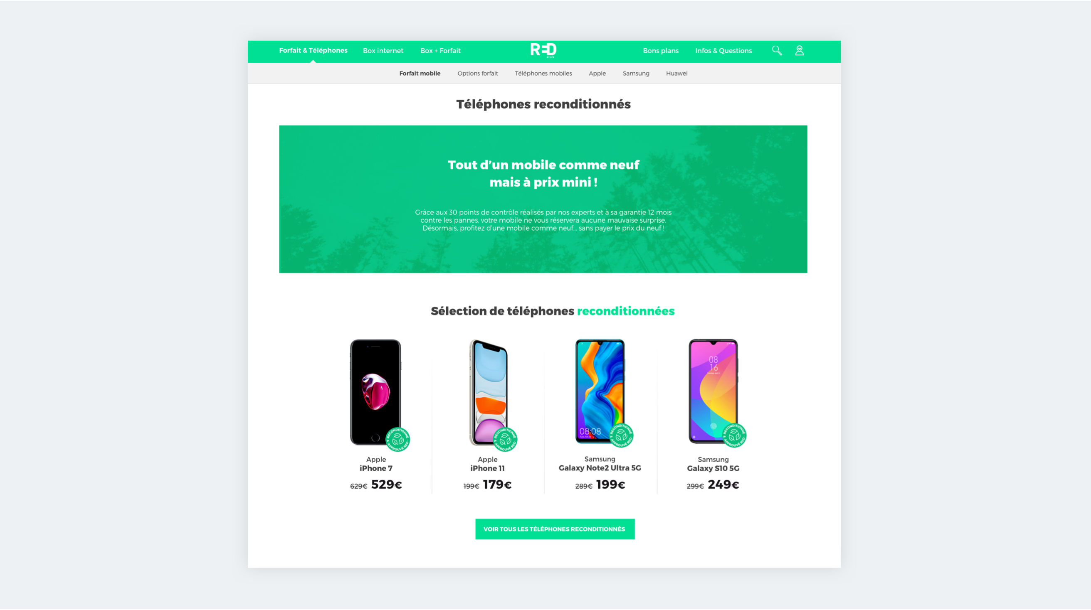Open the Box internet menu

[x=383, y=51]
